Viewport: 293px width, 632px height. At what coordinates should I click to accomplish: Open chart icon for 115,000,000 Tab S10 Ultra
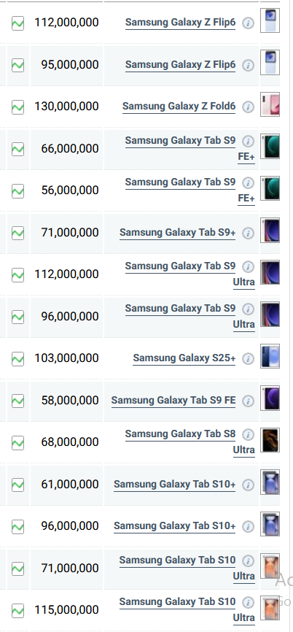tap(17, 610)
